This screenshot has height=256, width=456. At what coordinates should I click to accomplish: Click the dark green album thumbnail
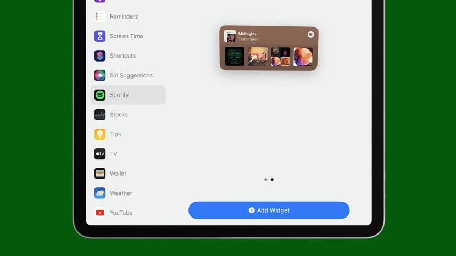click(x=235, y=57)
